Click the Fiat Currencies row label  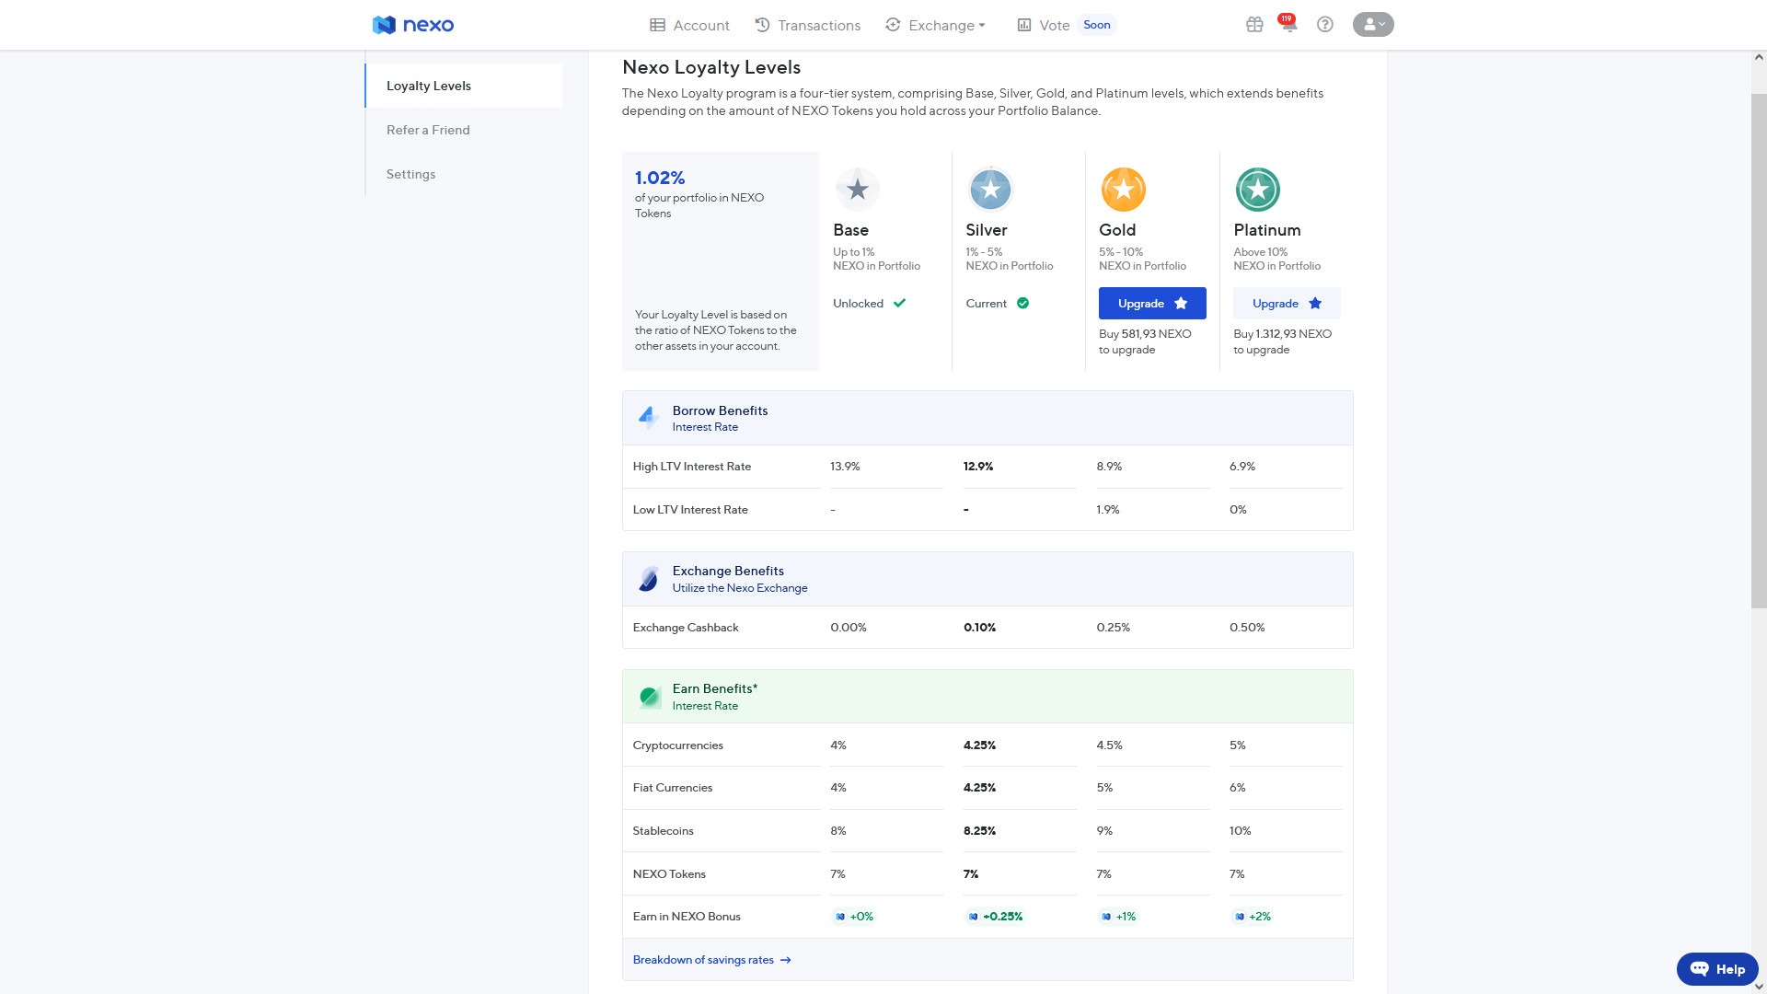pyautogui.click(x=673, y=788)
